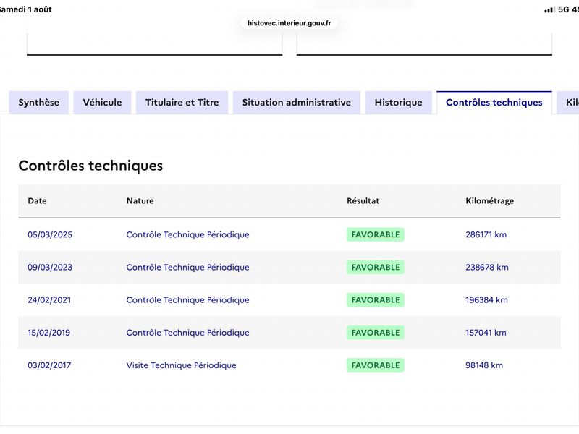This screenshot has width=579, height=434.
Task: Switch to the Véhicule tab
Action: pyautogui.click(x=102, y=102)
